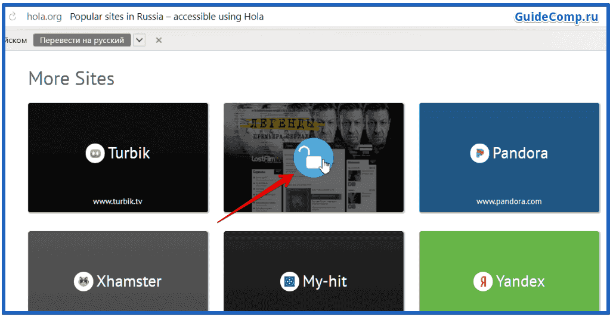
Task: Click the Yandex Я logo icon
Action: click(483, 281)
